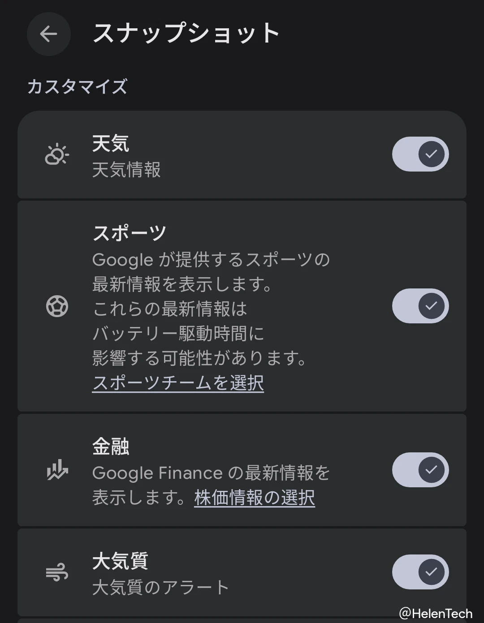Open the 株価情報の選択 link
Image resolution: width=484 pixels, height=623 pixels.
[255, 498]
